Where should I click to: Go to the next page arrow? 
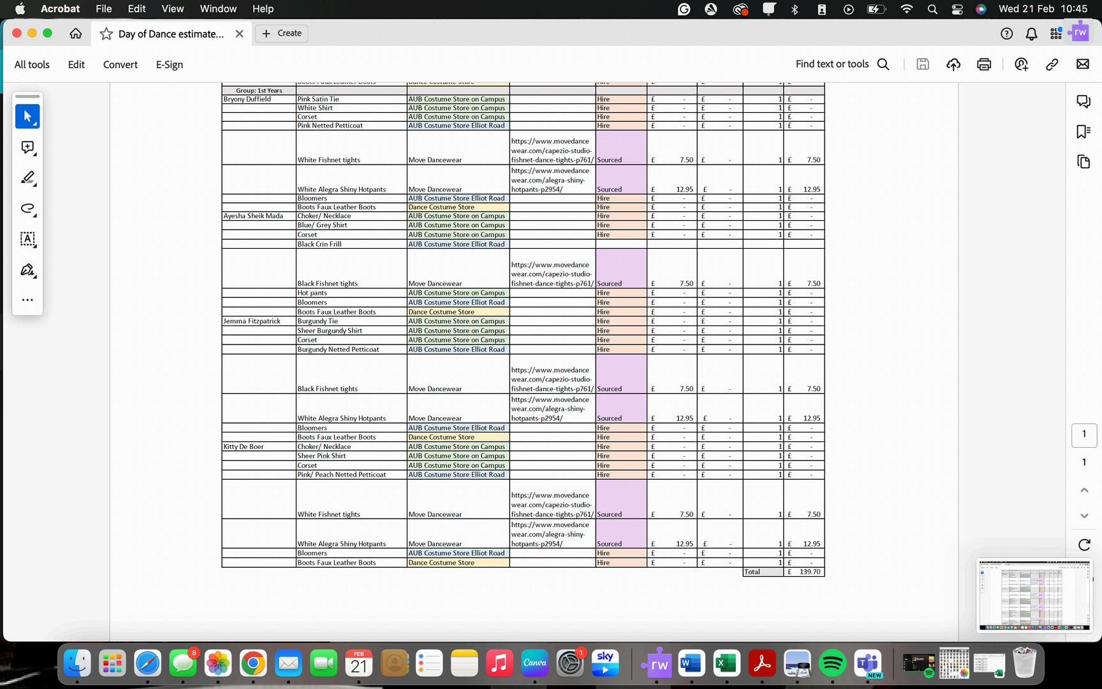[1084, 515]
